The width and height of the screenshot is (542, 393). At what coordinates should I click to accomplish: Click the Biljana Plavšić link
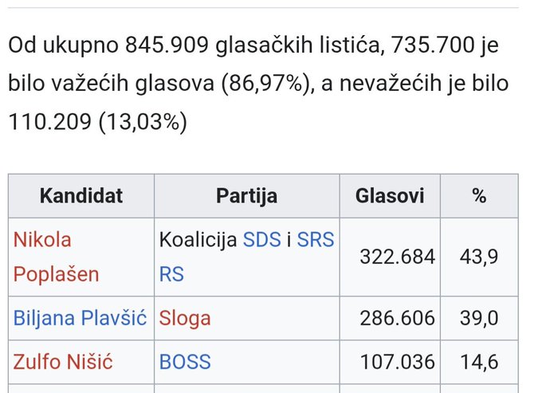click(80, 318)
